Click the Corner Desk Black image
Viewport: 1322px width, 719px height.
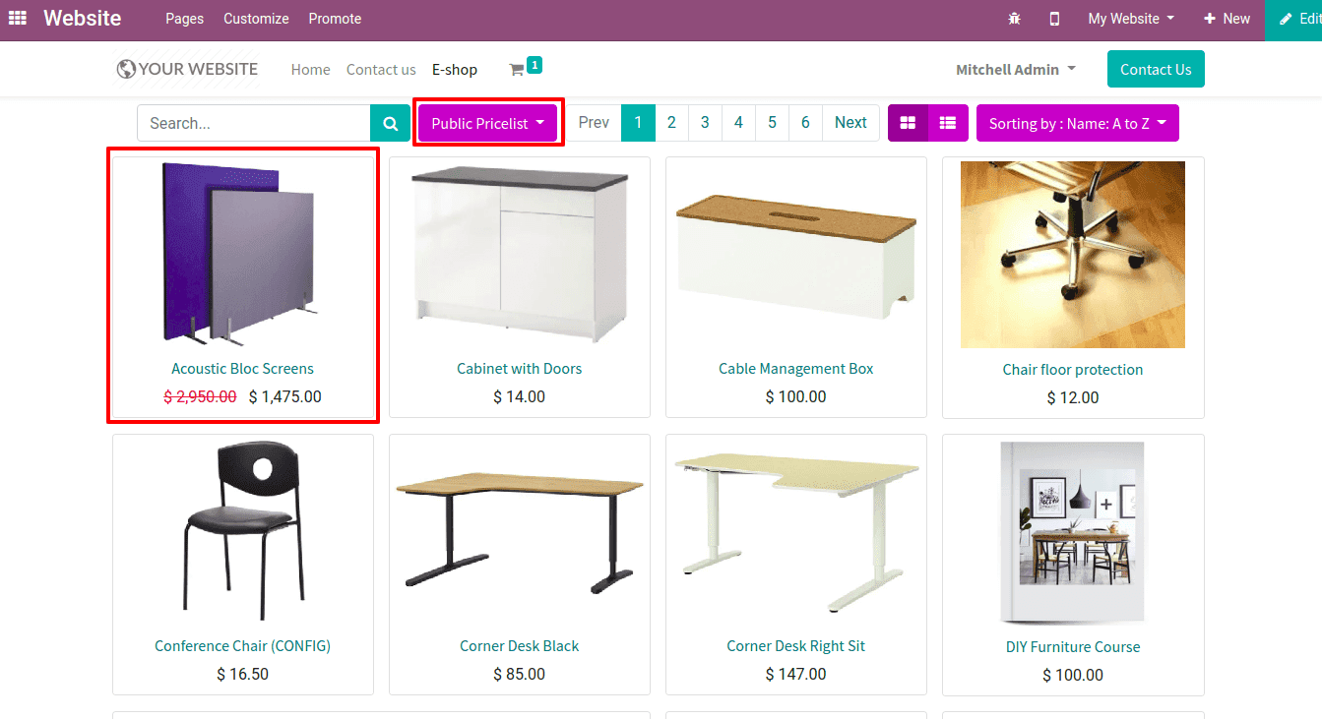point(519,531)
